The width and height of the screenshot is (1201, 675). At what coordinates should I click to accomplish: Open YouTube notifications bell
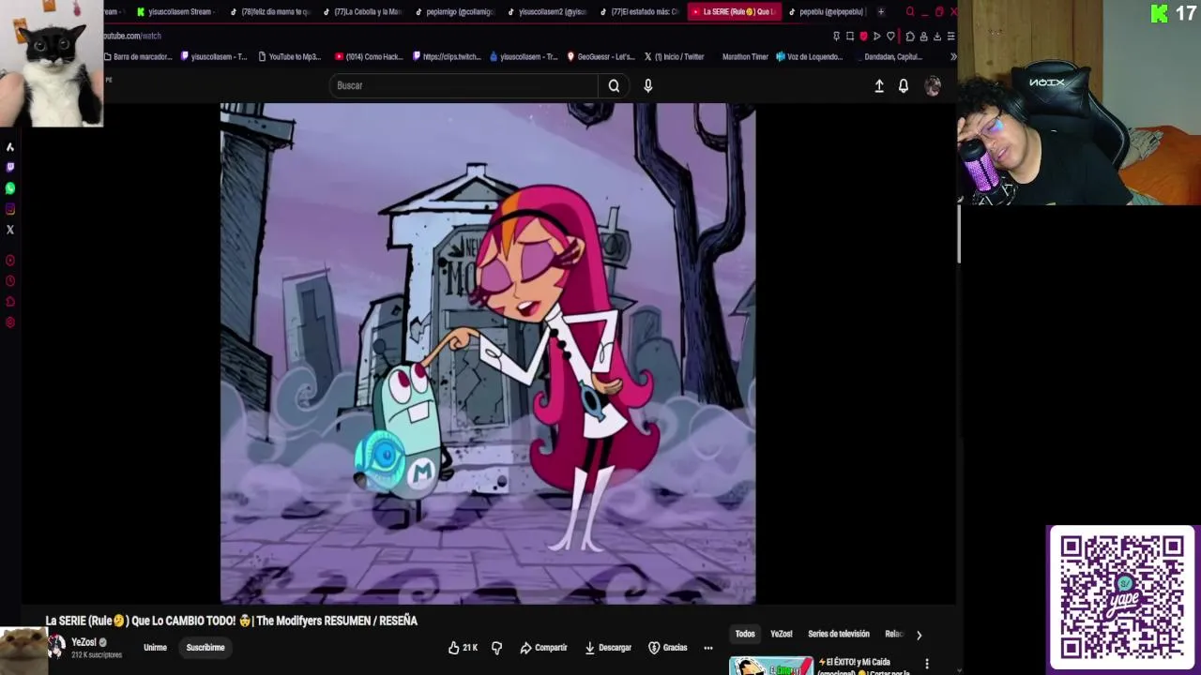904,85
